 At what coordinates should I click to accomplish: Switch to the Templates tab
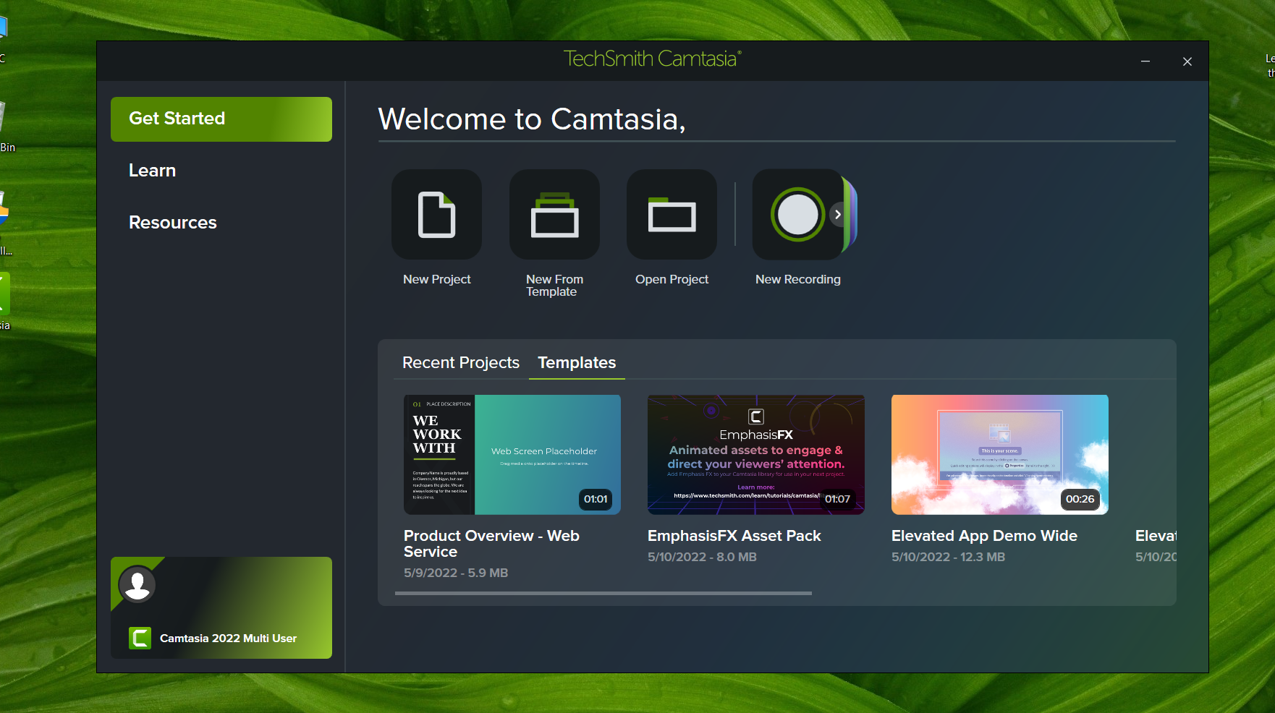pos(577,362)
